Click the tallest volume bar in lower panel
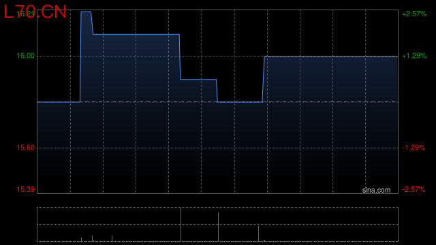This screenshot has height=245, width=436. point(181,225)
